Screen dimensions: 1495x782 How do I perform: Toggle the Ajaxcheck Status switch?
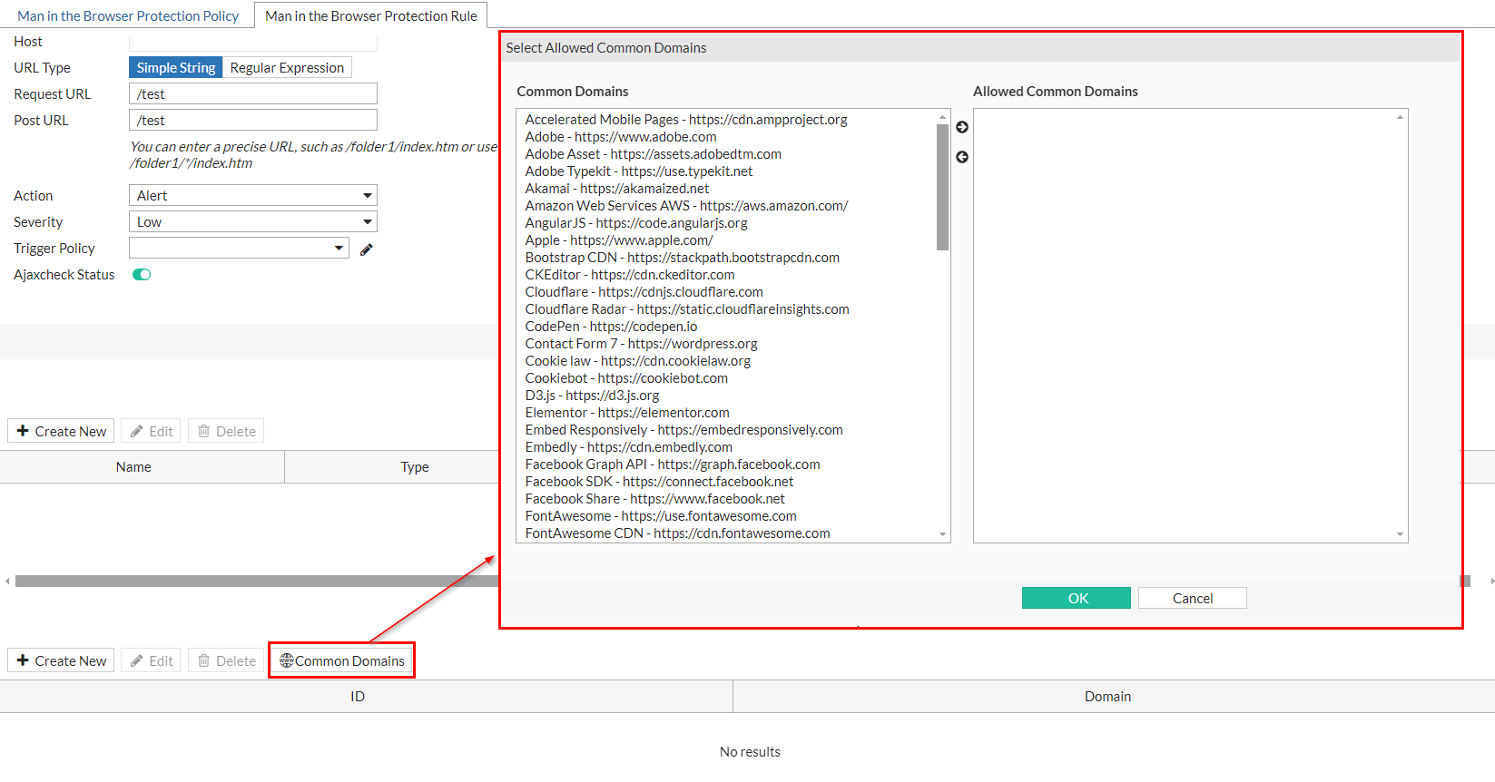click(x=142, y=275)
